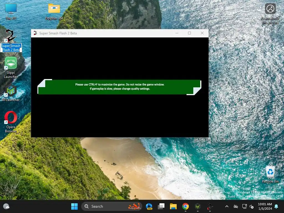Select the Super Smash Flash 2 Beta desktop shortcut icon
Image resolution: width=284 pixels, height=213 pixels.
click(x=11, y=35)
